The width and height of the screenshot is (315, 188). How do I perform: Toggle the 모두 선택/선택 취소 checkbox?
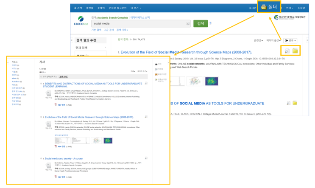[41, 77]
